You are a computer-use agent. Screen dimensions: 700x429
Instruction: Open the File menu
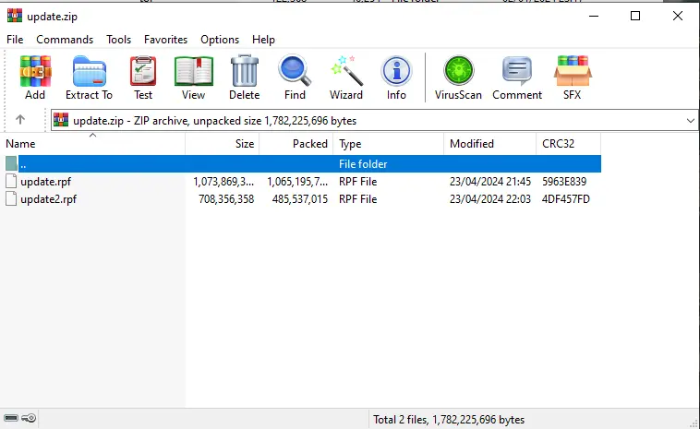click(15, 40)
